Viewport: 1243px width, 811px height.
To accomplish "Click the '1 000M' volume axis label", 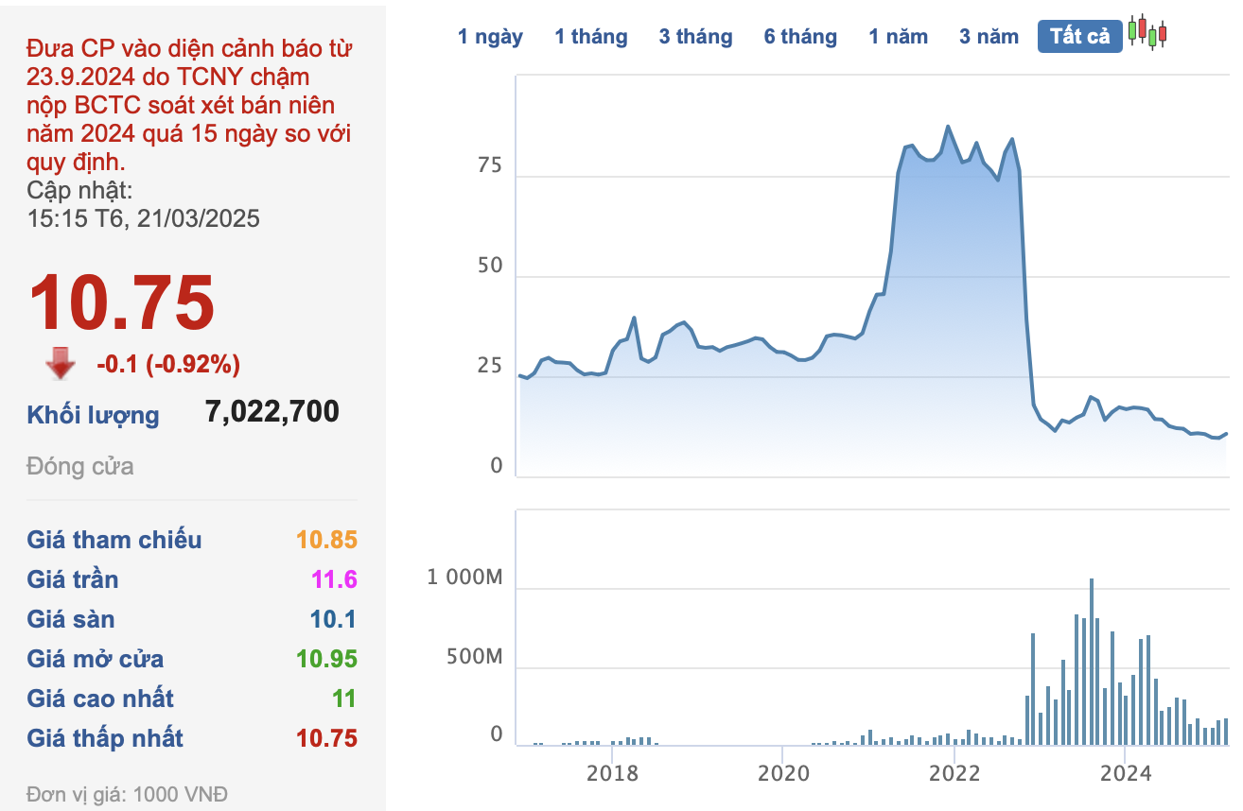I will point(464,578).
